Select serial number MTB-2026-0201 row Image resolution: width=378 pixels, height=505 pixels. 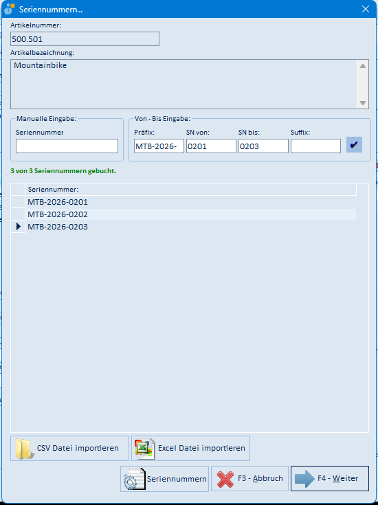click(x=184, y=202)
